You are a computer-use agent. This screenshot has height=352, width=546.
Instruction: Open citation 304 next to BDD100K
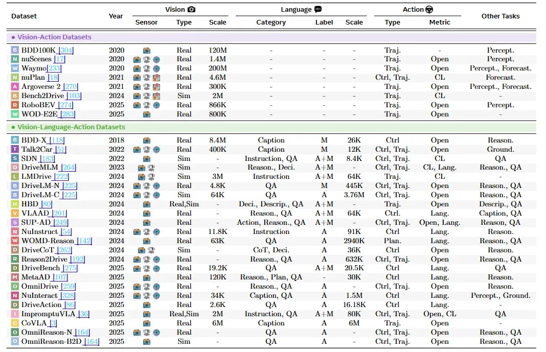66,50
